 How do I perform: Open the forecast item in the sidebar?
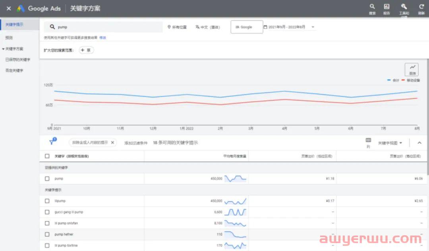9,38
